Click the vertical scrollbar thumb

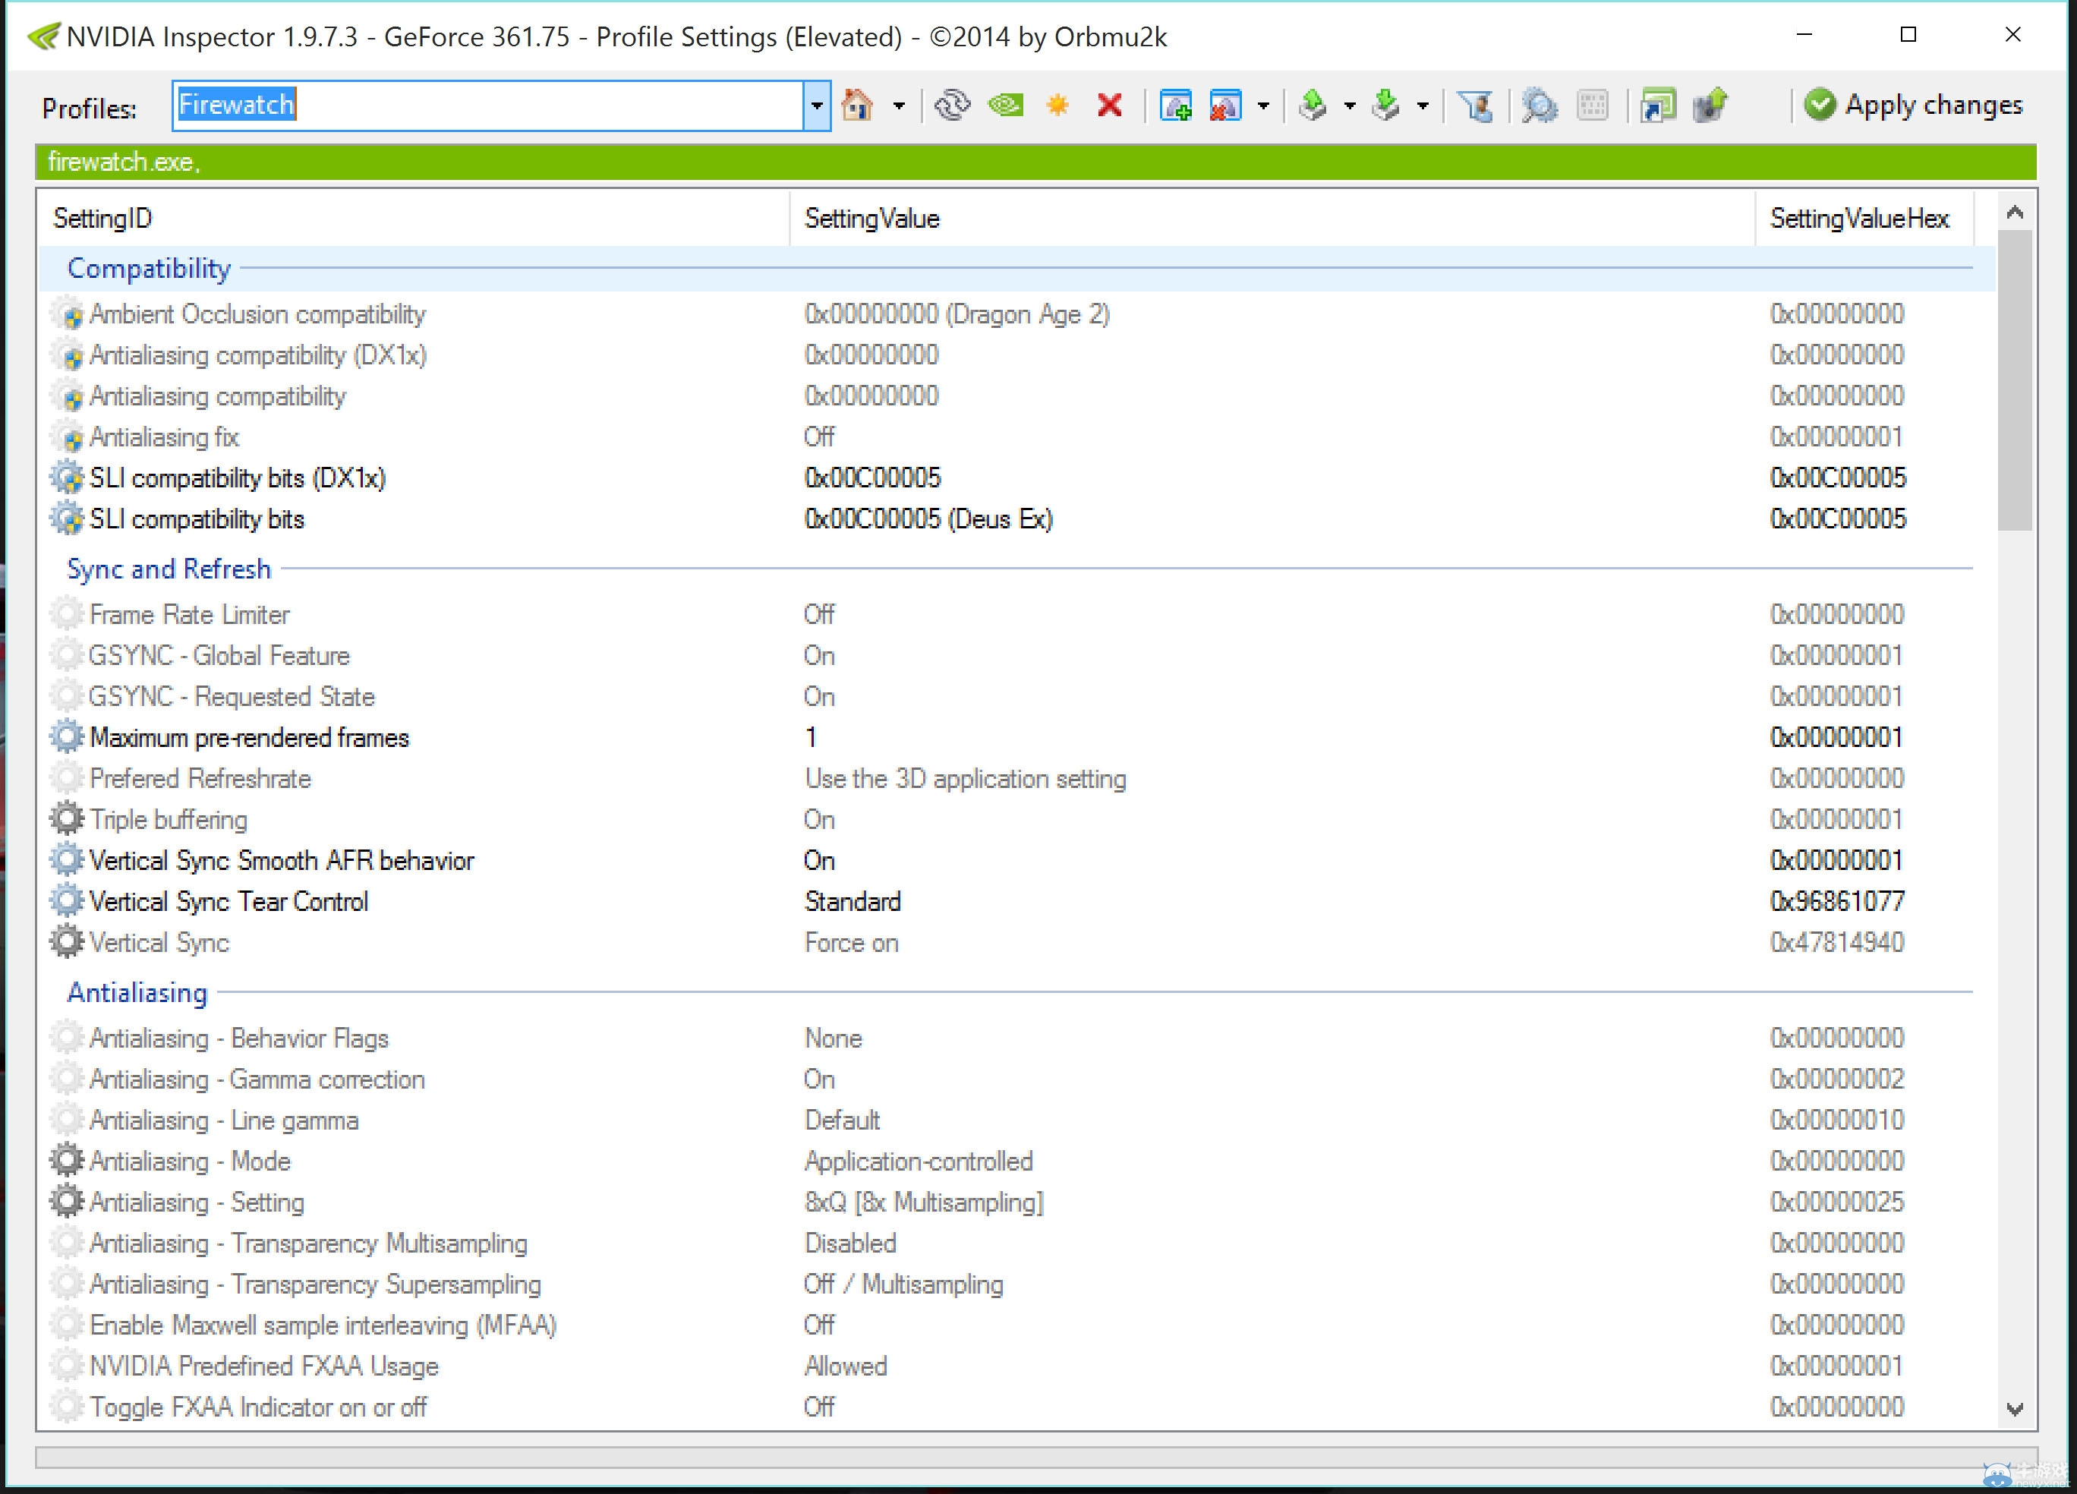(x=2015, y=380)
